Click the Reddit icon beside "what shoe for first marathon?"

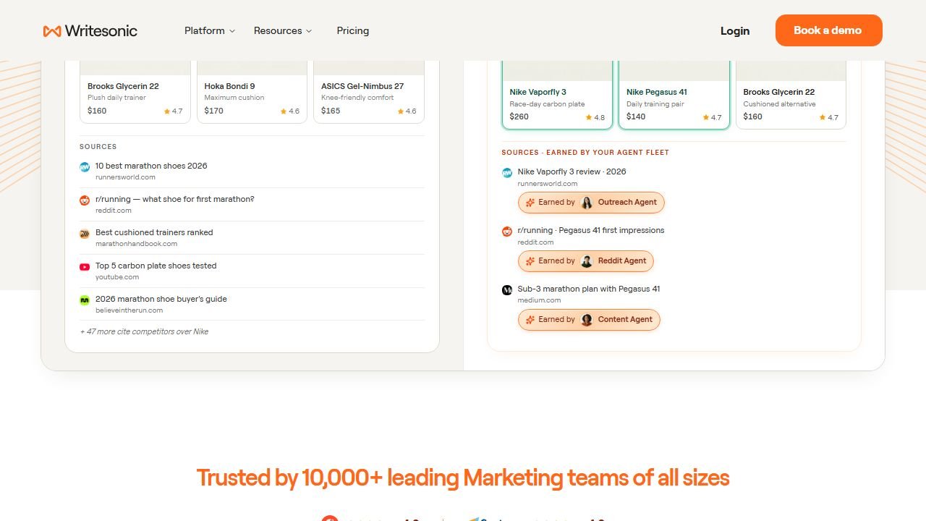pyautogui.click(x=85, y=200)
